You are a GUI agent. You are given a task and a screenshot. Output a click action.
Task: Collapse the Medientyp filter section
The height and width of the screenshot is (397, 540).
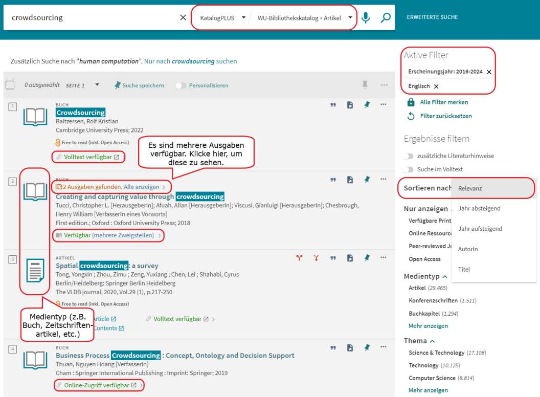pos(445,277)
